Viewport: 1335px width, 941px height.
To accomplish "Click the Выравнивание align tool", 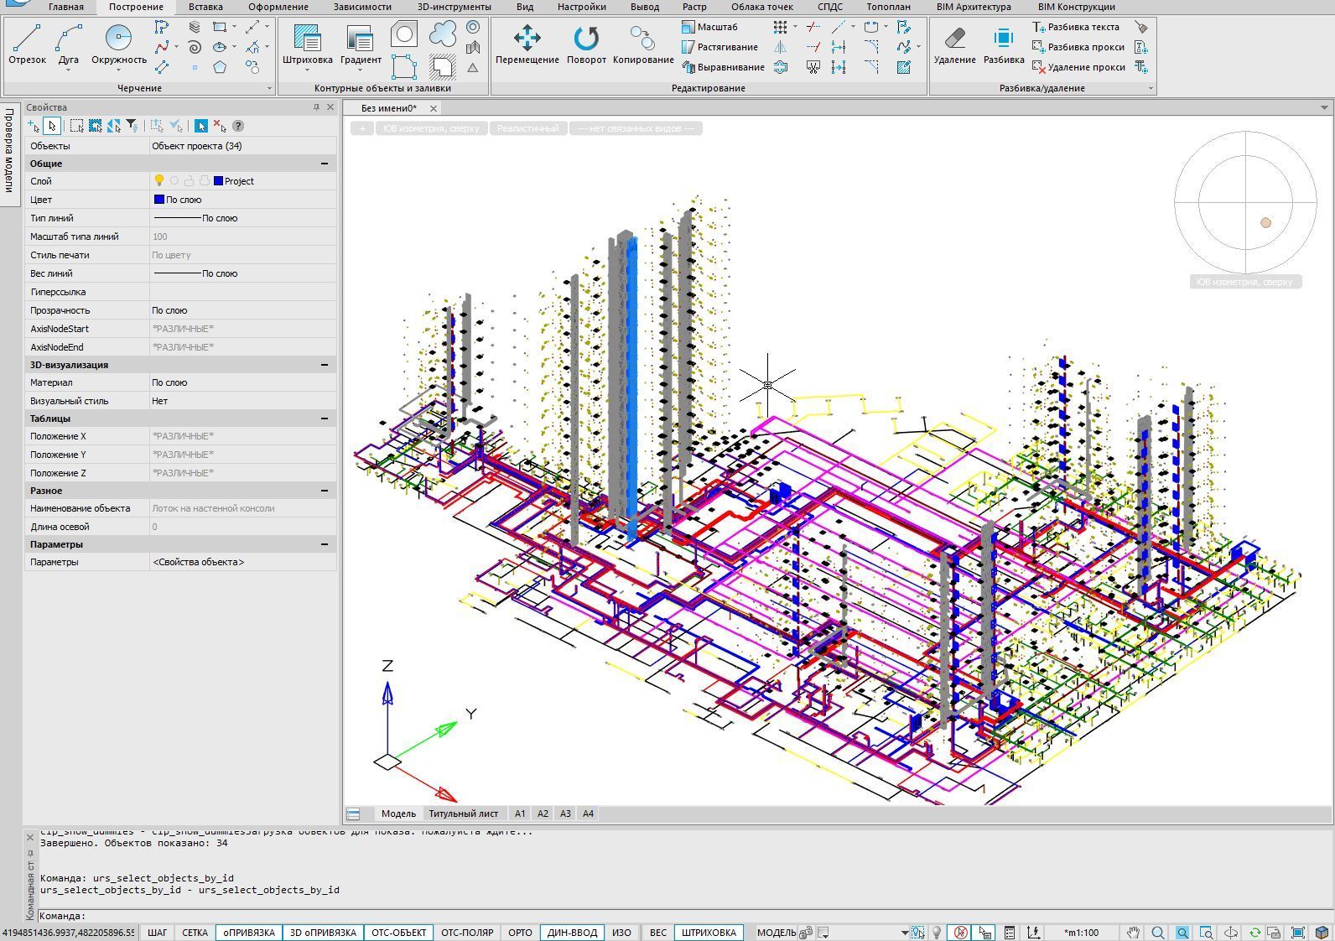I will tap(723, 67).
